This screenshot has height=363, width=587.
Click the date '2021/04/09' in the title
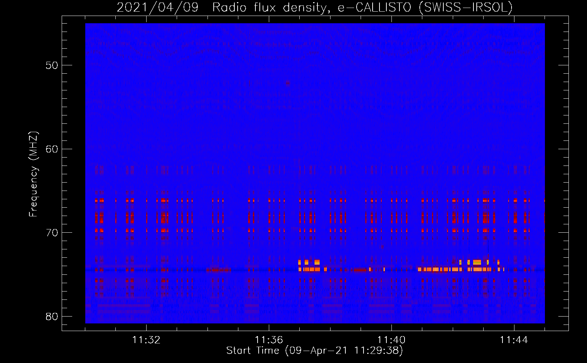[158, 7]
